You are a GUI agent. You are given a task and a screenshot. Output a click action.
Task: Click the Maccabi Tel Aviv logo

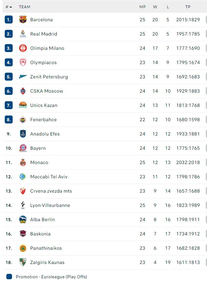[23, 177]
